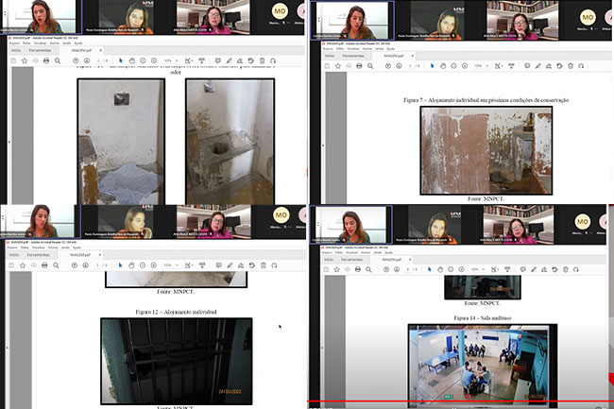614x409 pixels.
Task: Click the rotate icon at toolbar end, top-right window
Action: 581,66
